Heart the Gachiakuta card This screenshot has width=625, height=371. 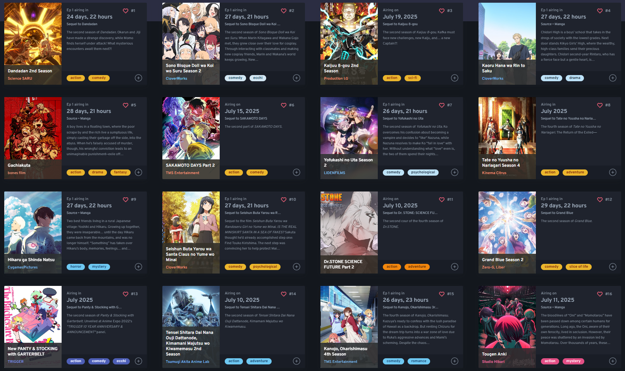pos(126,105)
